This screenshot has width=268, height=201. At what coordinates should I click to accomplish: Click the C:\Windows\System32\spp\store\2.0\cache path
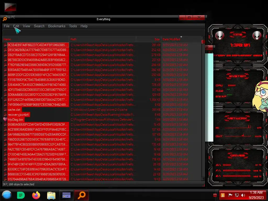(99, 110)
